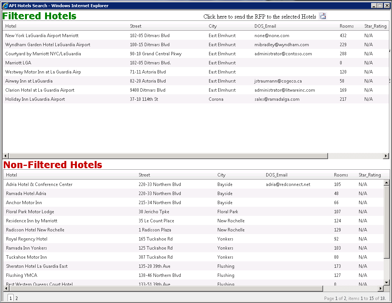Screen dimensions: 392x303
Task: Select Sheraton Hotel La Guardia East row
Action: pyautogui.click(x=194, y=266)
